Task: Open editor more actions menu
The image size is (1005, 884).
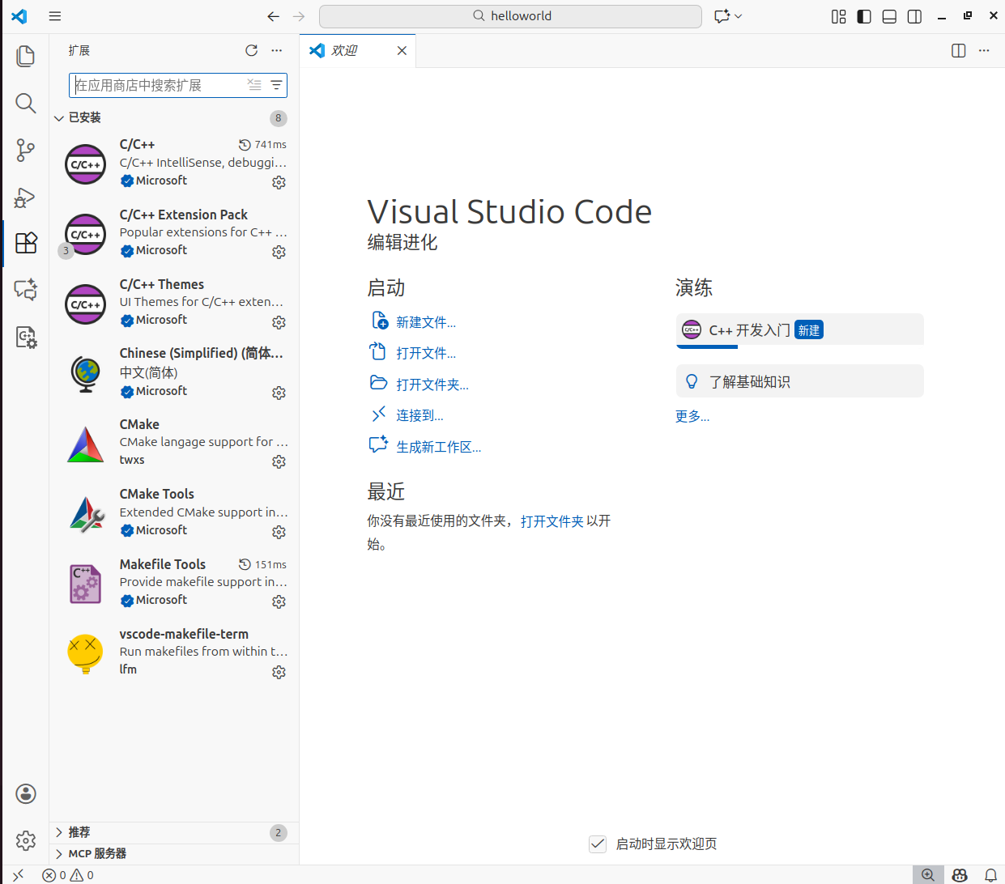Action: (984, 50)
